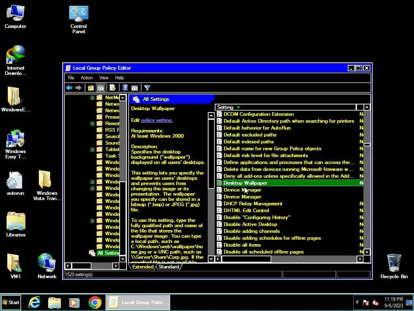
Task: Click the Action Center flag tray icon
Action: pos(366,302)
